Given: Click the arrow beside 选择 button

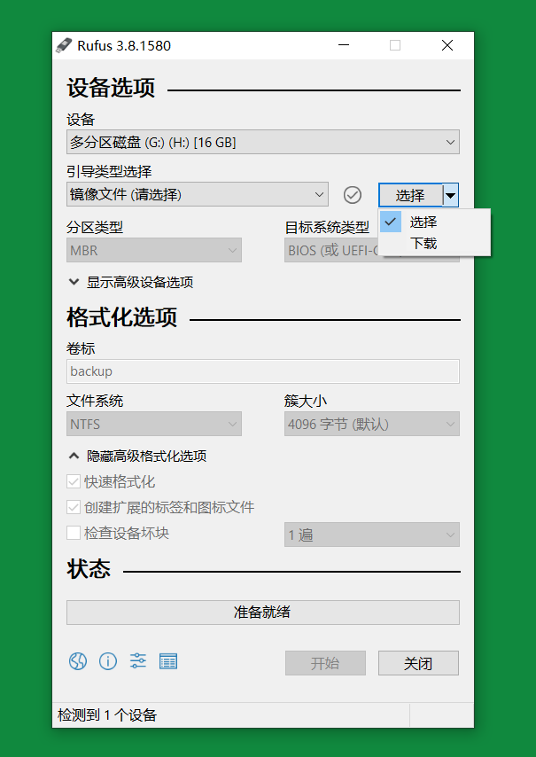Looking at the screenshot, I should coord(450,195).
